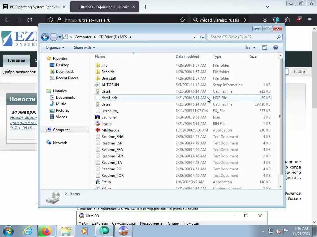Open the Documents library

pos(65,97)
